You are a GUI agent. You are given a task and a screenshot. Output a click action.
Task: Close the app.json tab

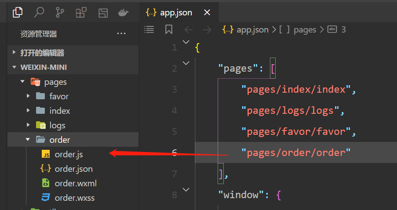[x=208, y=12]
